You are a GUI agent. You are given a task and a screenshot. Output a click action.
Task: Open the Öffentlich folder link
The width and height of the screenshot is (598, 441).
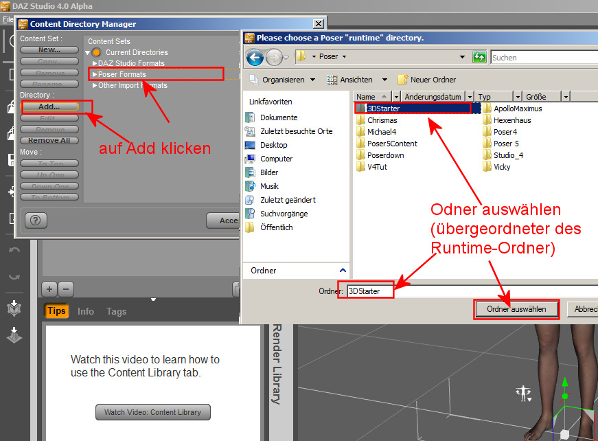click(x=277, y=227)
